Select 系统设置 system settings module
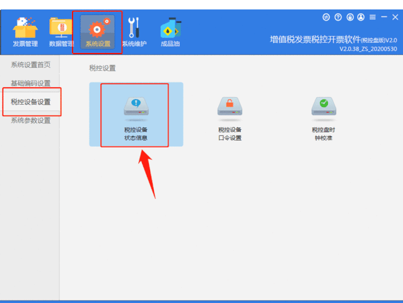 pyautogui.click(x=97, y=32)
